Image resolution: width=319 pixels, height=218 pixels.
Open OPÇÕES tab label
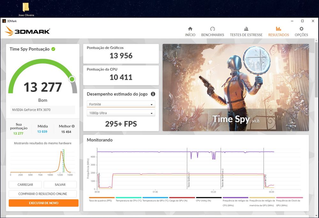(x=301, y=35)
